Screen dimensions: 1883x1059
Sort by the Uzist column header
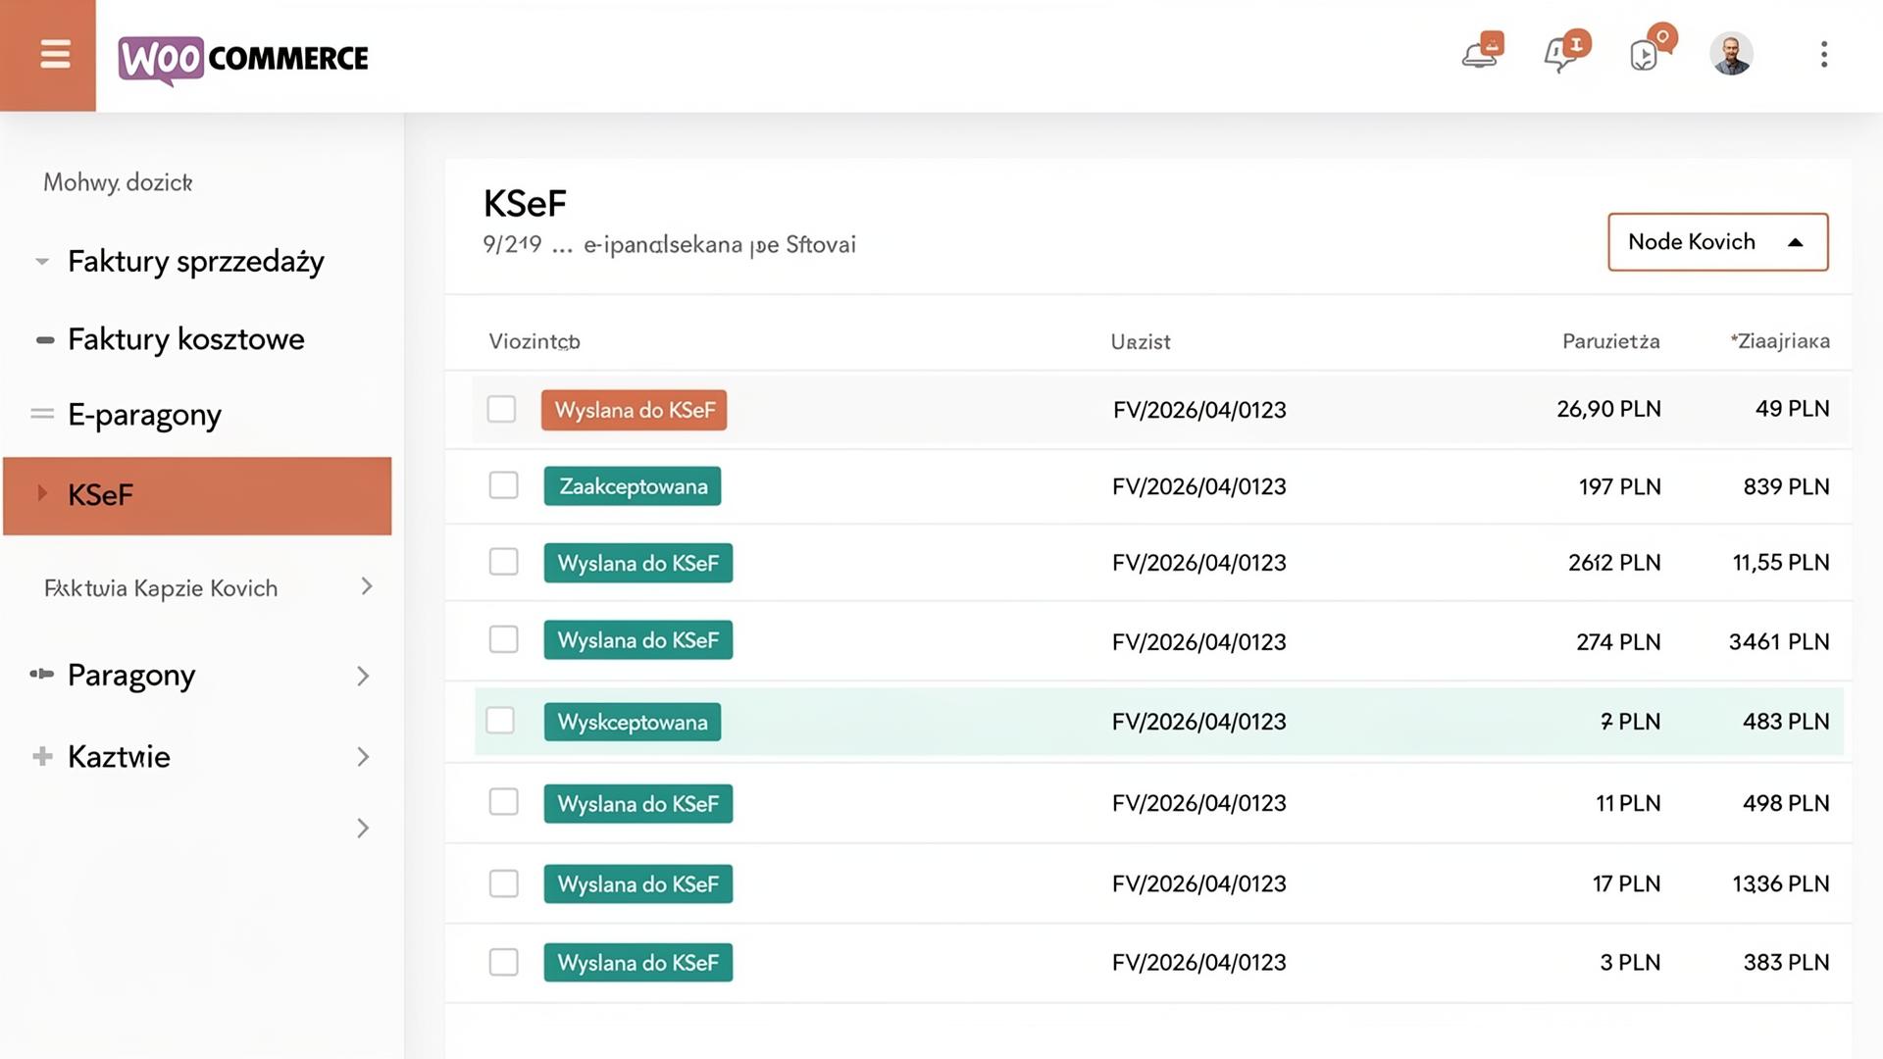pos(1140,341)
